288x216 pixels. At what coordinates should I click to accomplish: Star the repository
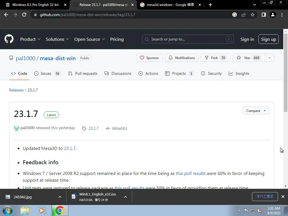click(249, 58)
